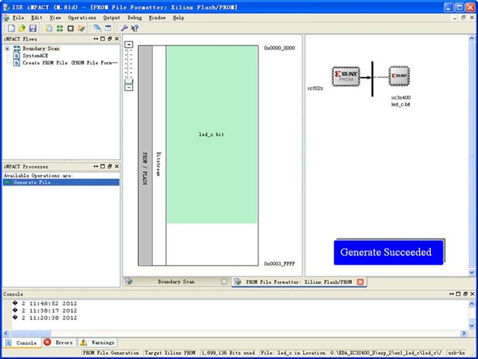Click the zoom slider handle
The width and height of the screenshot is (478, 359).
coord(128,80)
